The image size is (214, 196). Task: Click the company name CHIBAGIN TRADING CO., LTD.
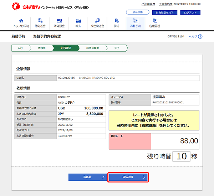coord(97,78)
